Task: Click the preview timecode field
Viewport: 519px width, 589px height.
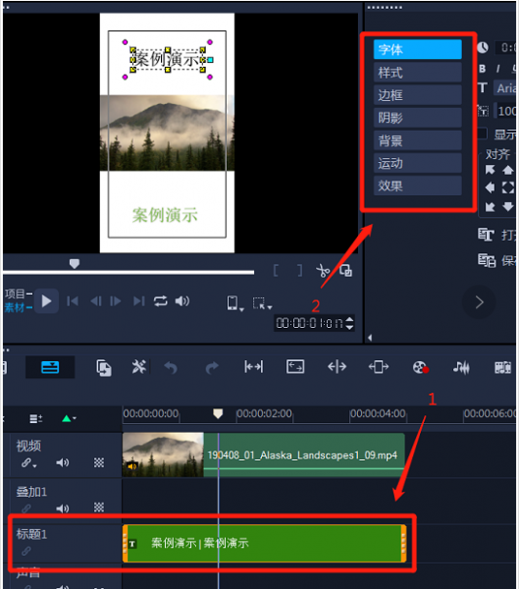Action: [x=309, y=323]
